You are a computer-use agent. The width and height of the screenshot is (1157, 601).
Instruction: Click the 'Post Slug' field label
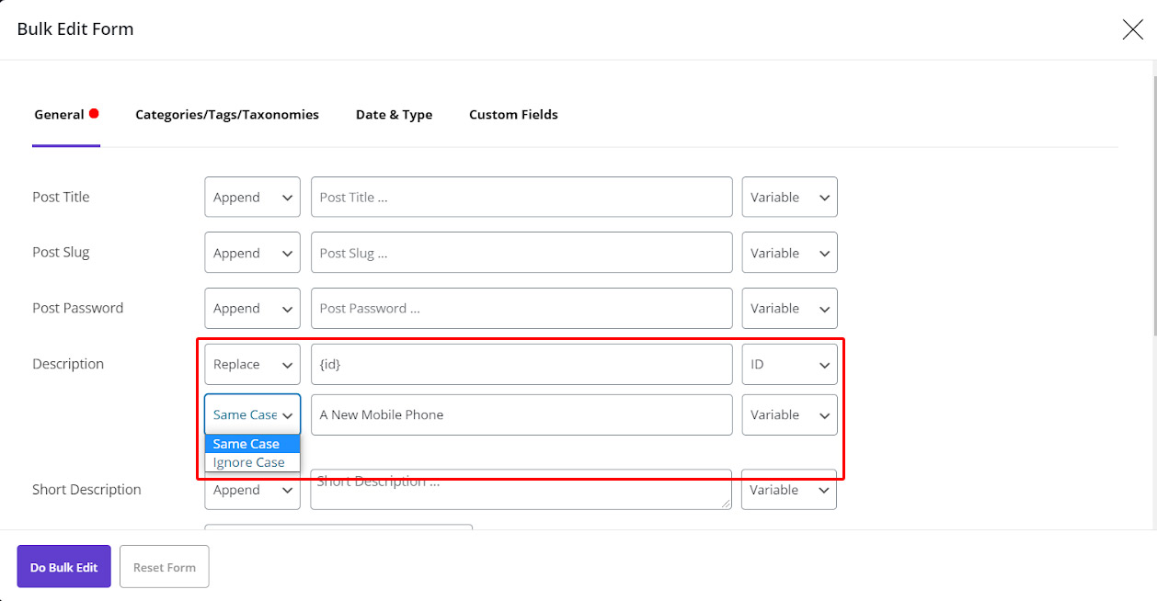coord(61,253)
